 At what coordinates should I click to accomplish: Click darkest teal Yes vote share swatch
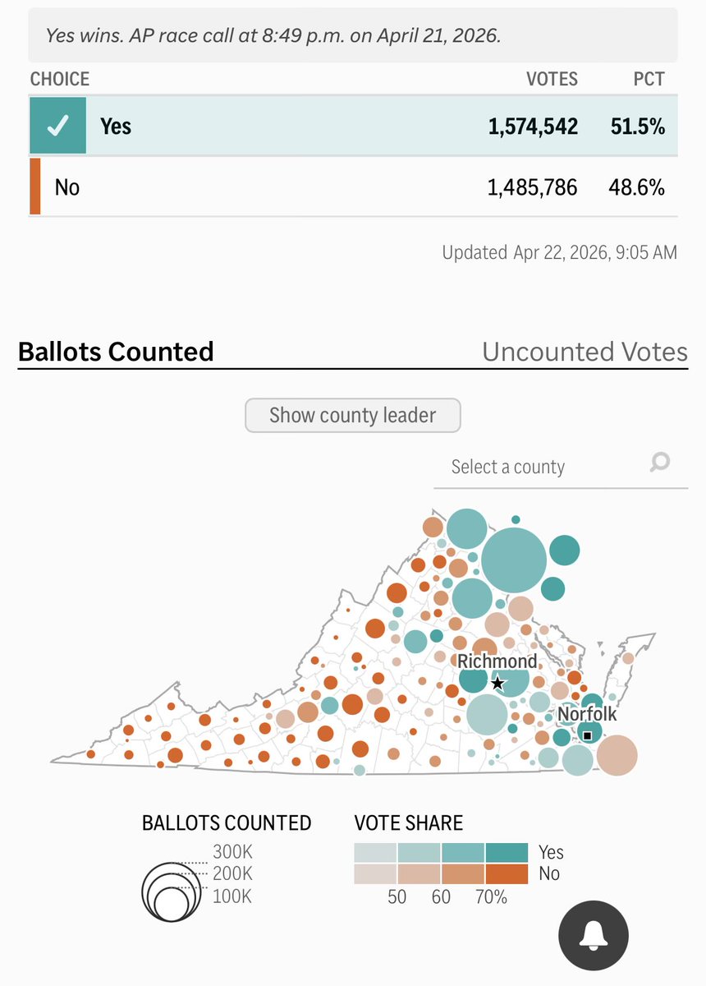(x=507, y=852)
